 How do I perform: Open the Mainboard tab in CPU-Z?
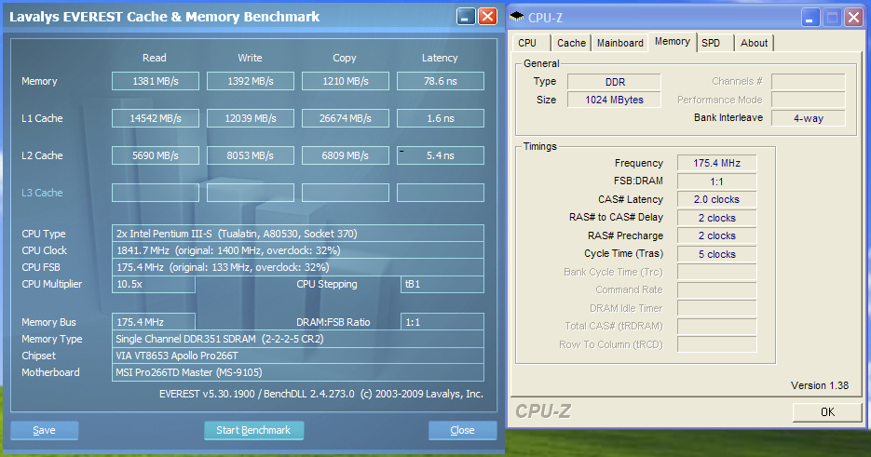[x=619, y=43]
